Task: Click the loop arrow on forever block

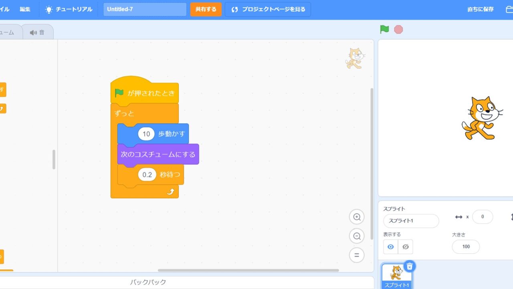Action: coord(170,192)
